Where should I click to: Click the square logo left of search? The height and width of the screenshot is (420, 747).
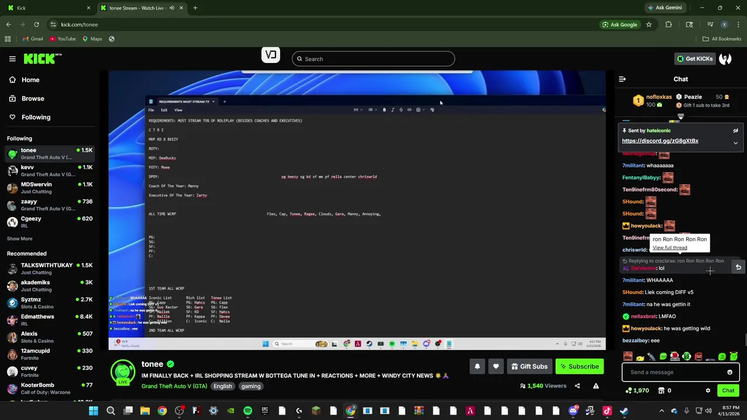tap(271, 55)
